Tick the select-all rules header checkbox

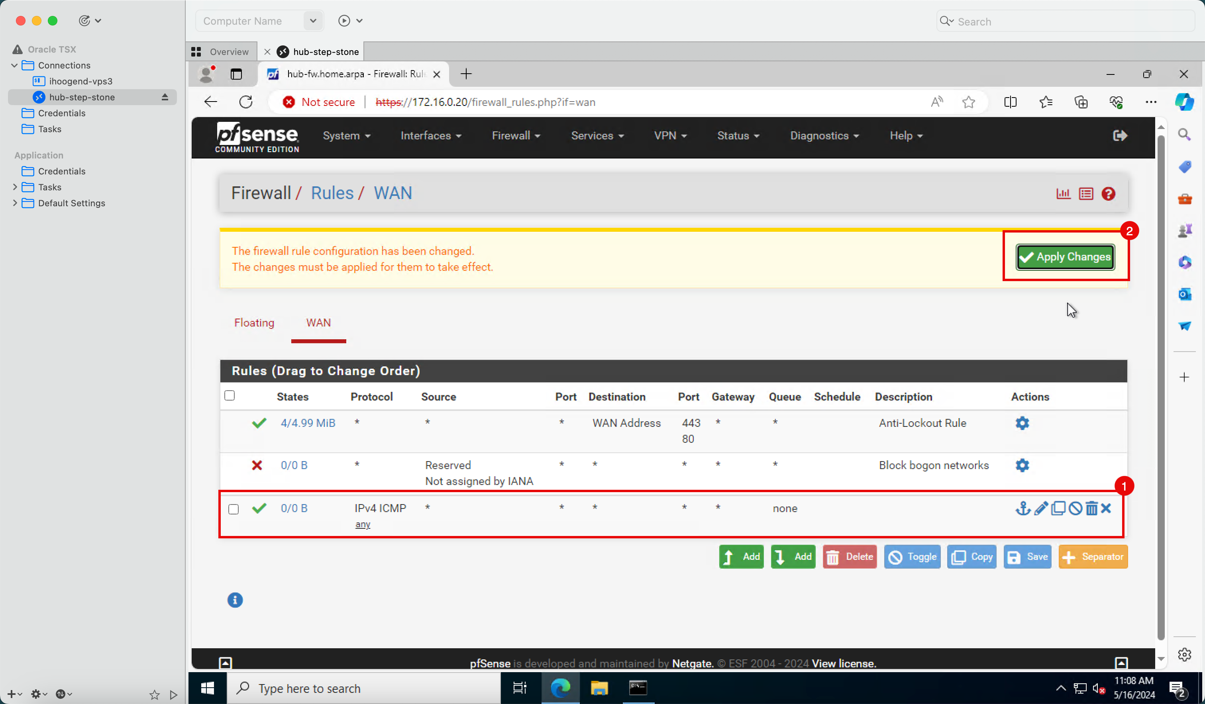point(230,395)
